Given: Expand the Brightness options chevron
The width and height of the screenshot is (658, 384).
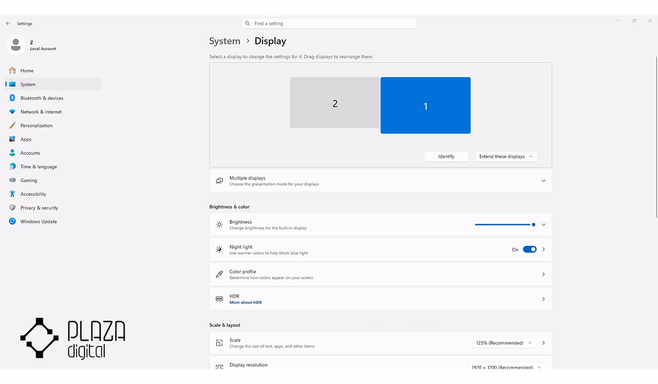Looking at the screenshot, I should [543, 225].
